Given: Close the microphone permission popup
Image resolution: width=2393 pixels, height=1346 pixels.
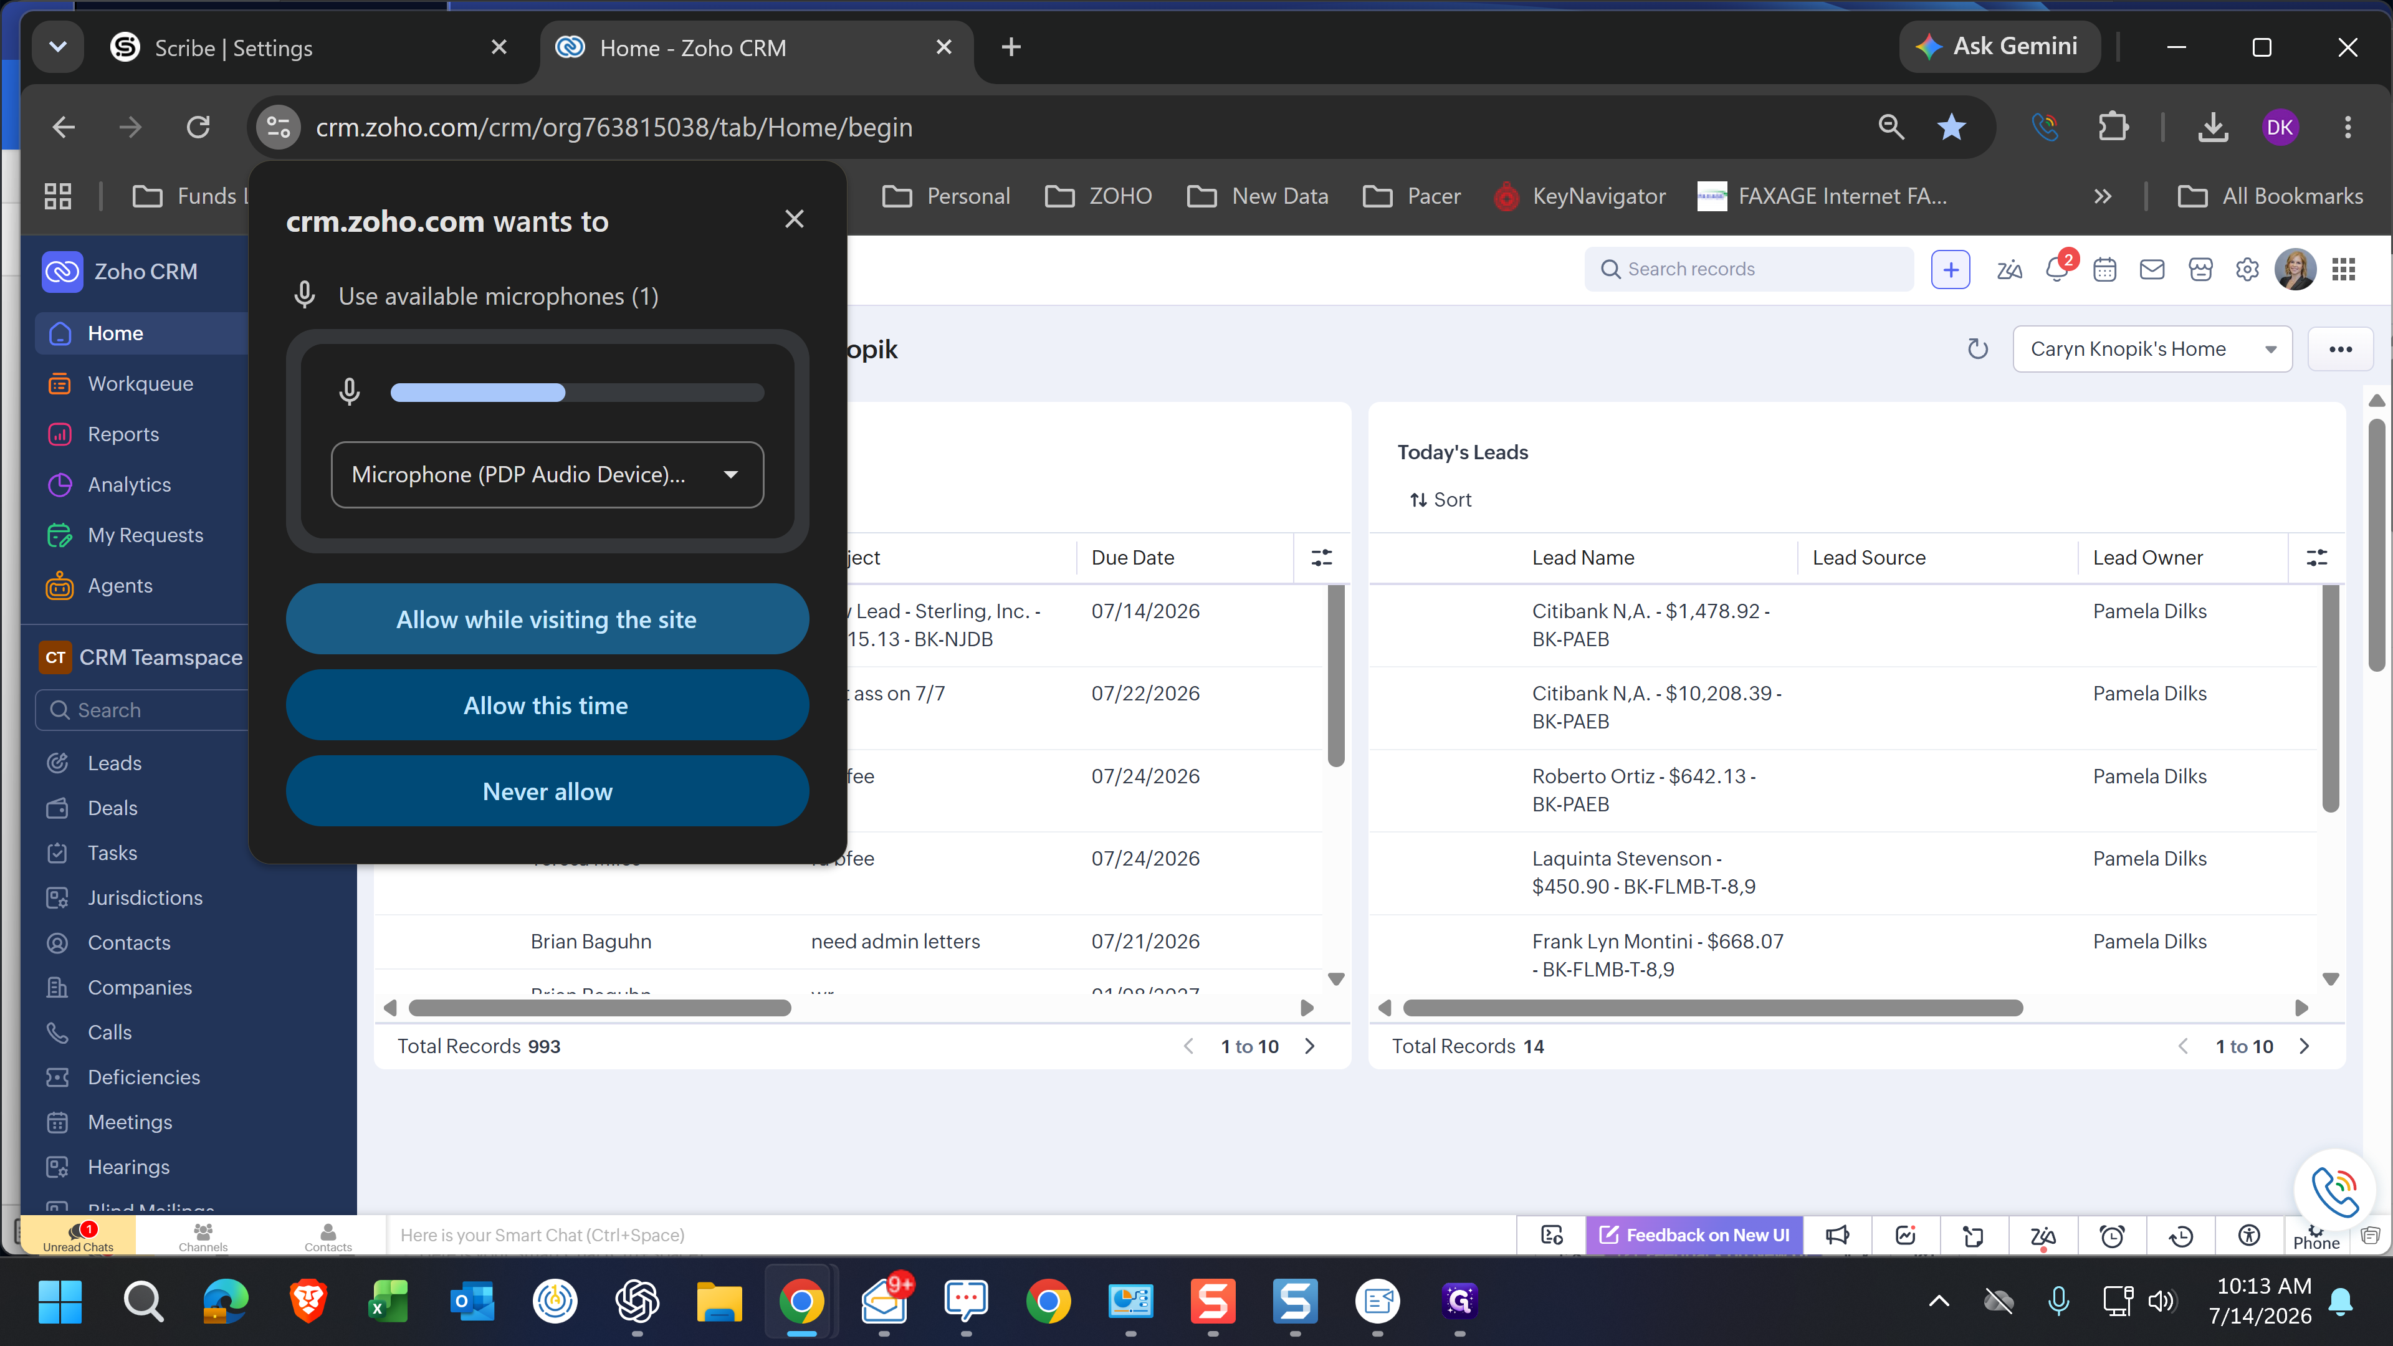Looking at the screenshot, I should (795, 219).
